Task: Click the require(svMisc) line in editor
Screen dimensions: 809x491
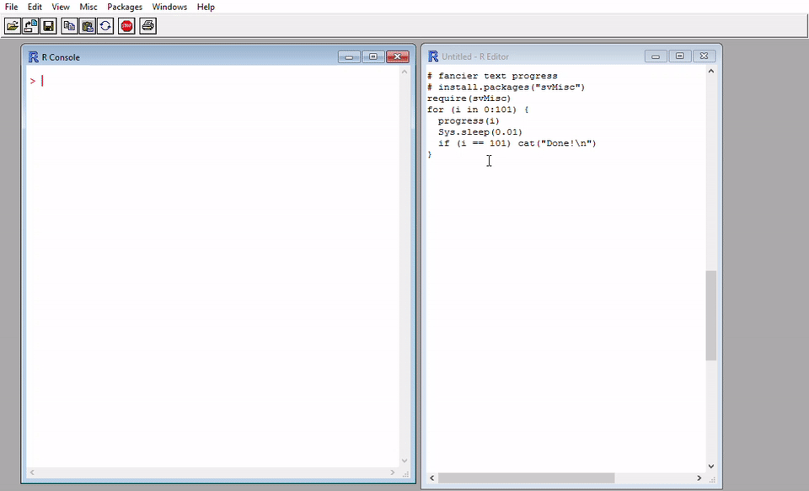Action: coord(469,98)
